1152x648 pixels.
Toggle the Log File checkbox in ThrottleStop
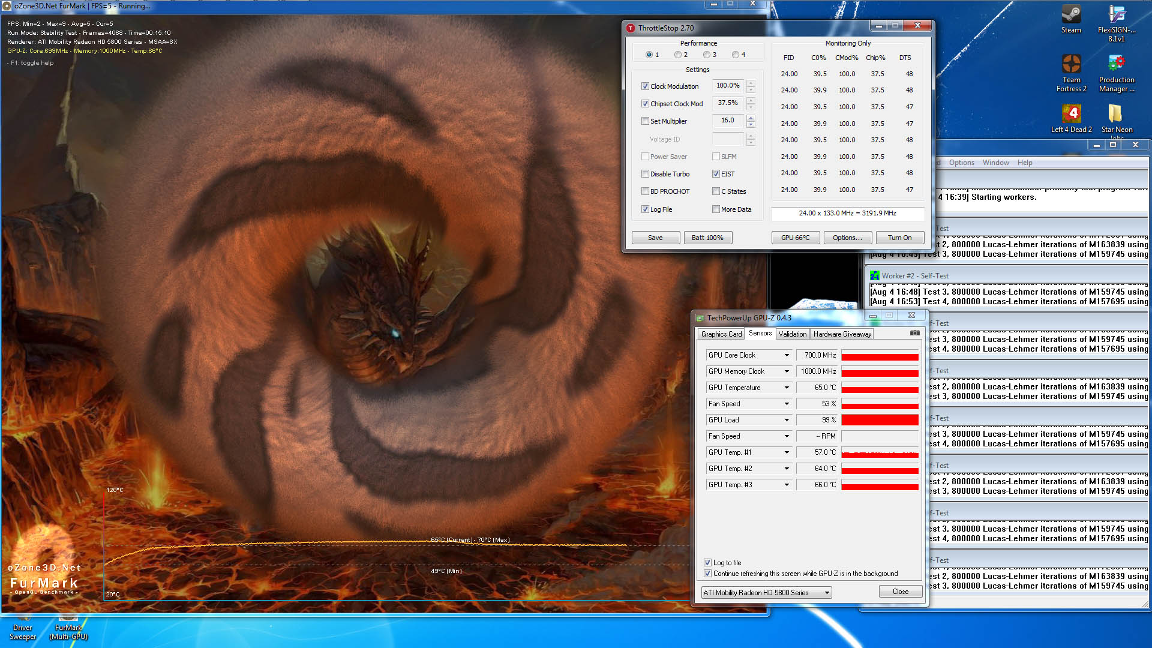click(645, 209)
